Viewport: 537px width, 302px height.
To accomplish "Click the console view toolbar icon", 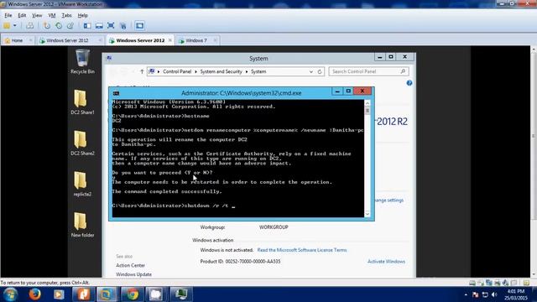I will pos(139,26).
